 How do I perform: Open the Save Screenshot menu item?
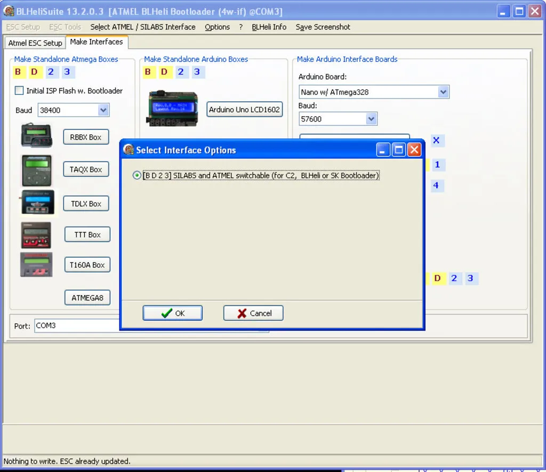323,27
